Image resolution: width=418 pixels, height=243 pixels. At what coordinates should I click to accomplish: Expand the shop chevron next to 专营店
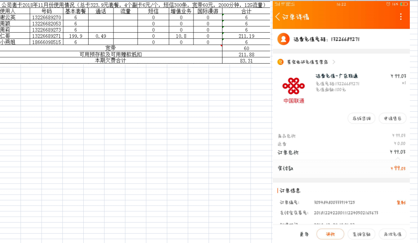[334, 62]
